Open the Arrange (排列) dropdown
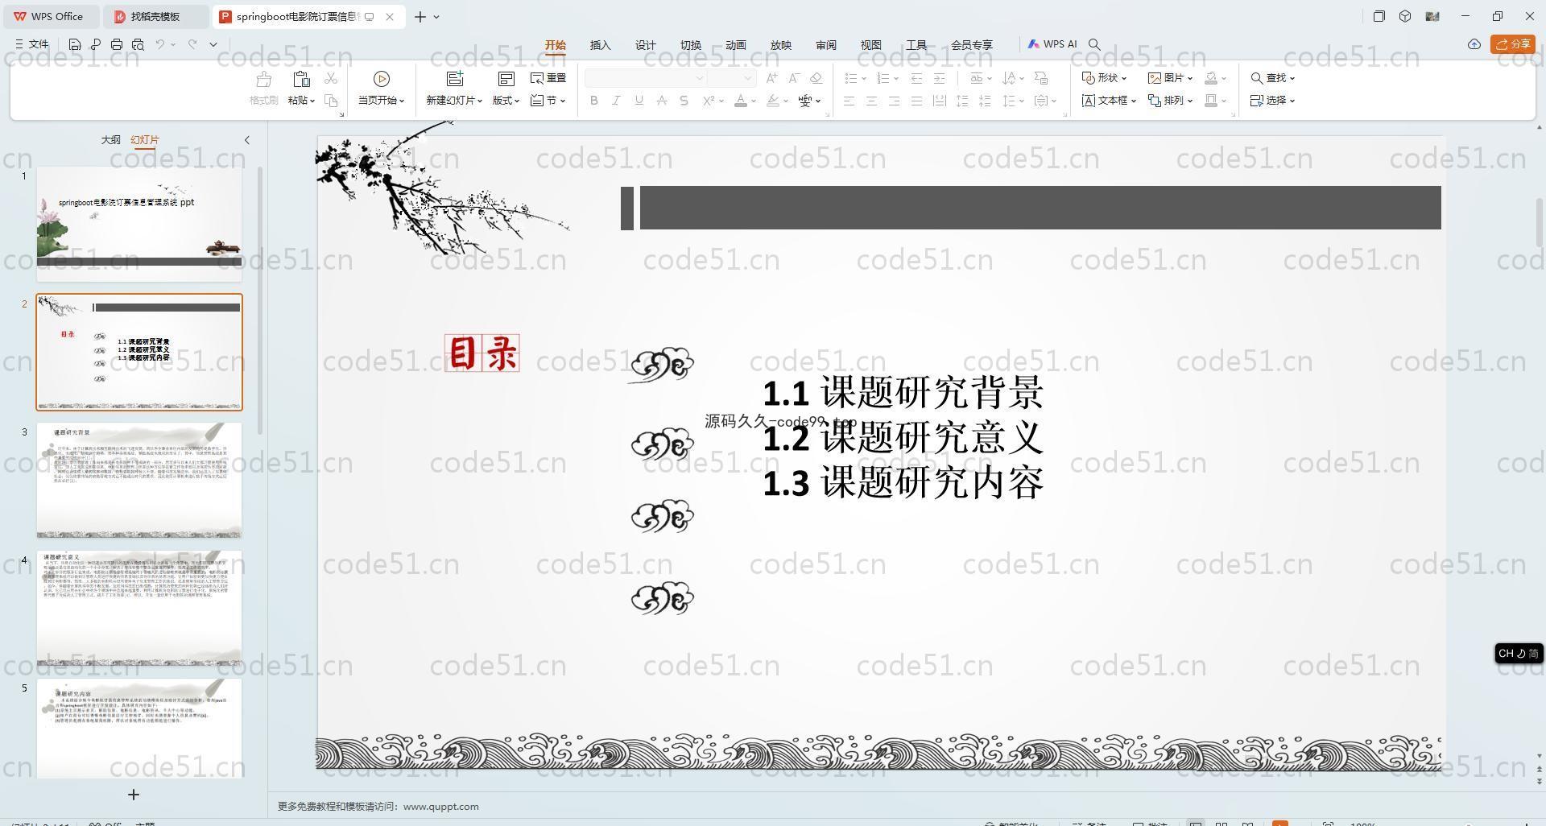 point(1171,101)
